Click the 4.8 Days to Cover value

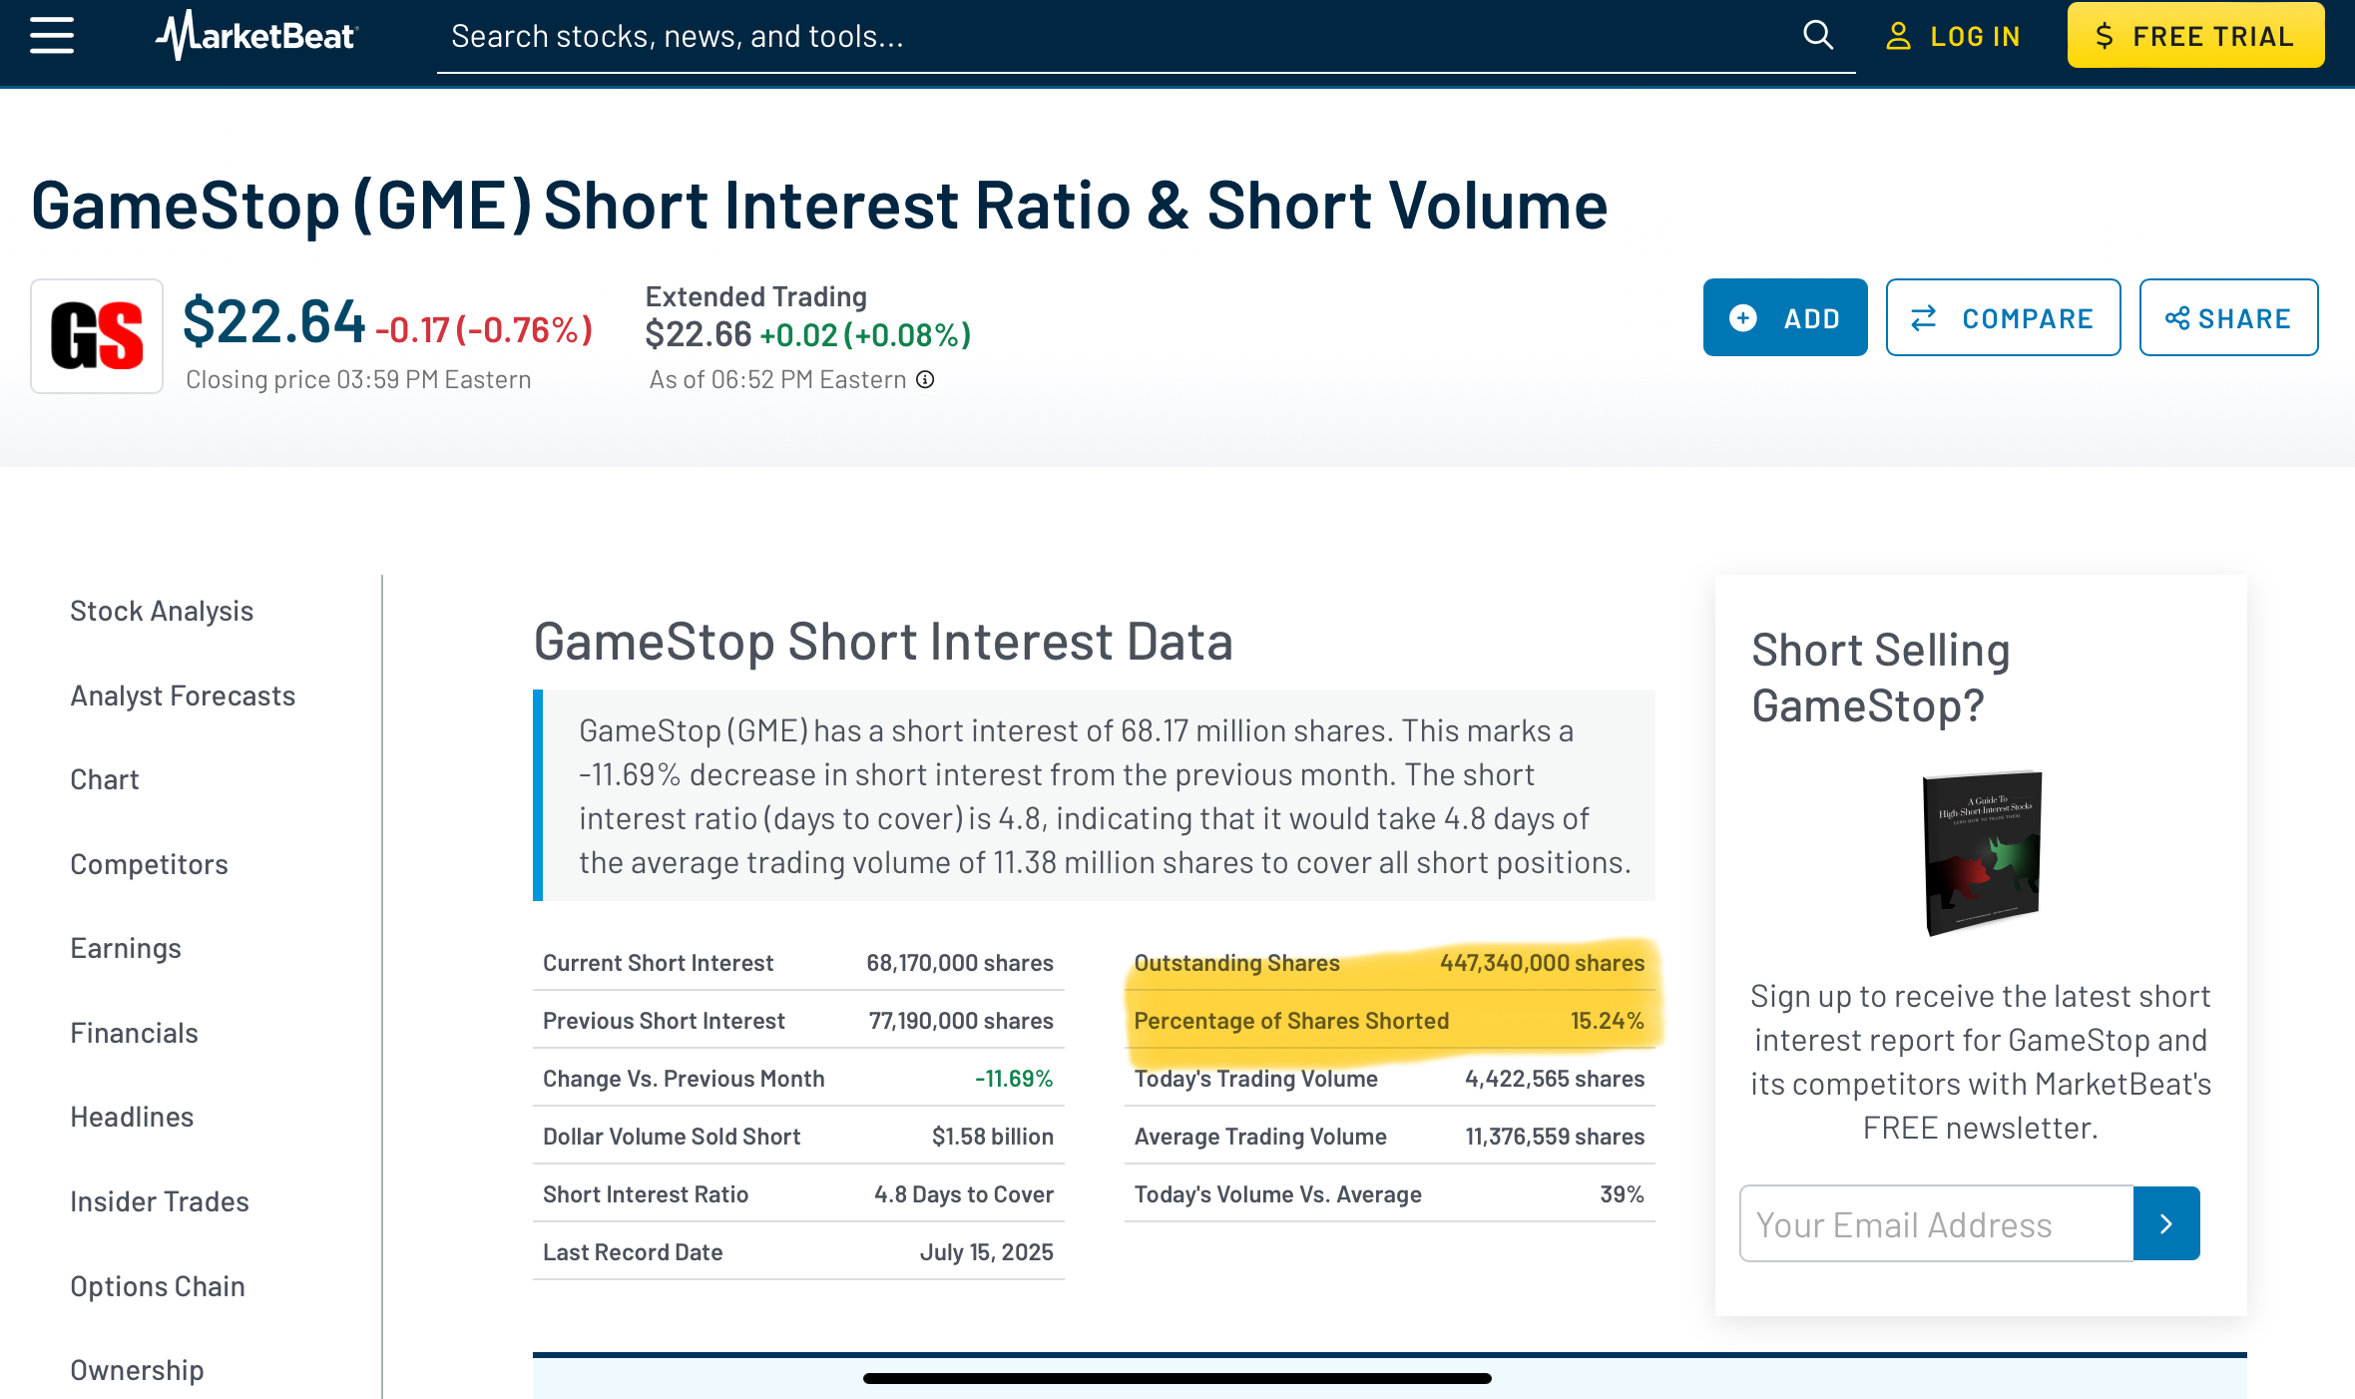(964, 1194)
